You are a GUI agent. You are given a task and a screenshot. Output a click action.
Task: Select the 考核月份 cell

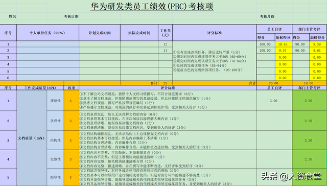tap(267, 16)
